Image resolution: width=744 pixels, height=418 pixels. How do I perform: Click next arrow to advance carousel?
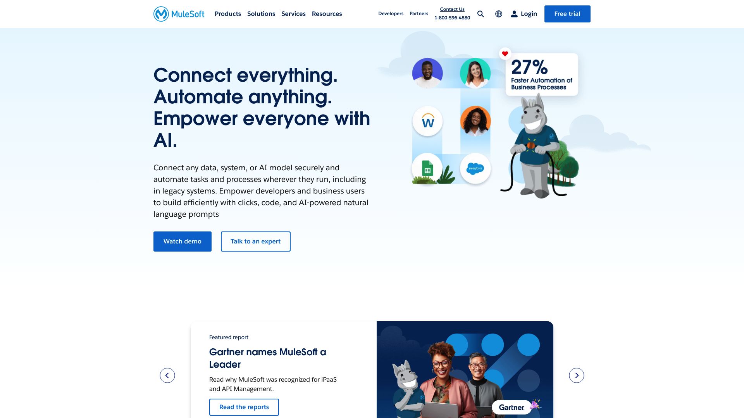click(576, 375)
